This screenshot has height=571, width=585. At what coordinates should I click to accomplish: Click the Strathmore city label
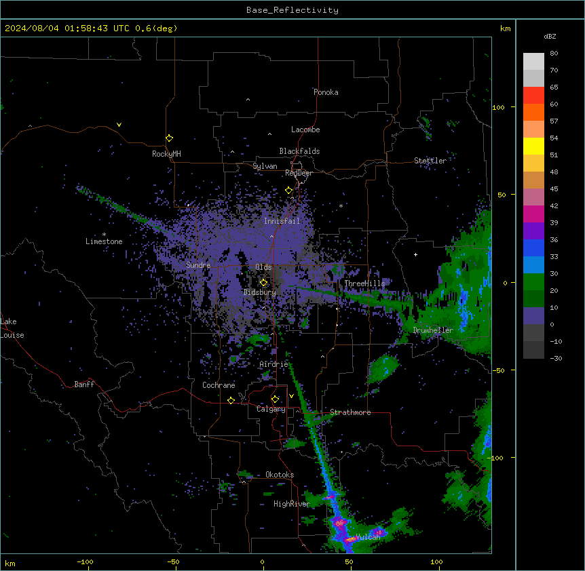(x=350, y=412)
